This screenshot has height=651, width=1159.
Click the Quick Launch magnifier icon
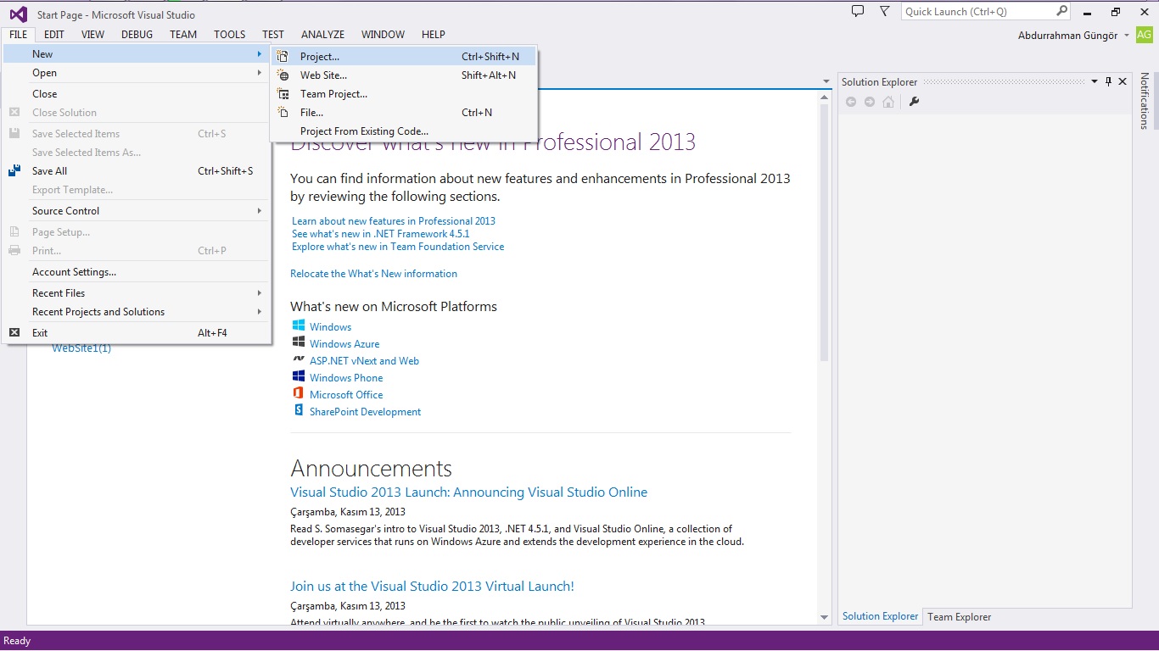click(1061, 11)
